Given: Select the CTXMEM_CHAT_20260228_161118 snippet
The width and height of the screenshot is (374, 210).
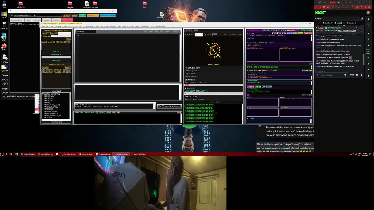Looking at the screenshot, I should [x=56, y=72].
